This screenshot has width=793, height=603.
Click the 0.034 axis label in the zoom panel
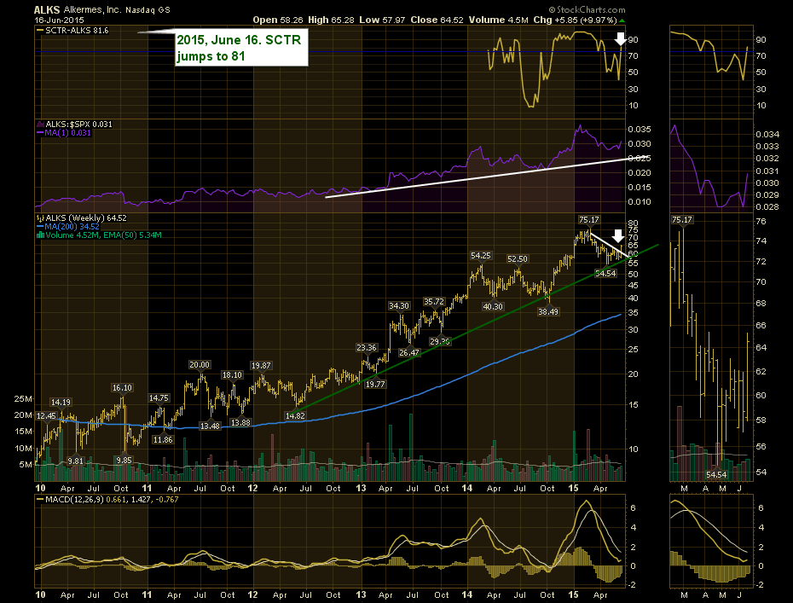767,134
